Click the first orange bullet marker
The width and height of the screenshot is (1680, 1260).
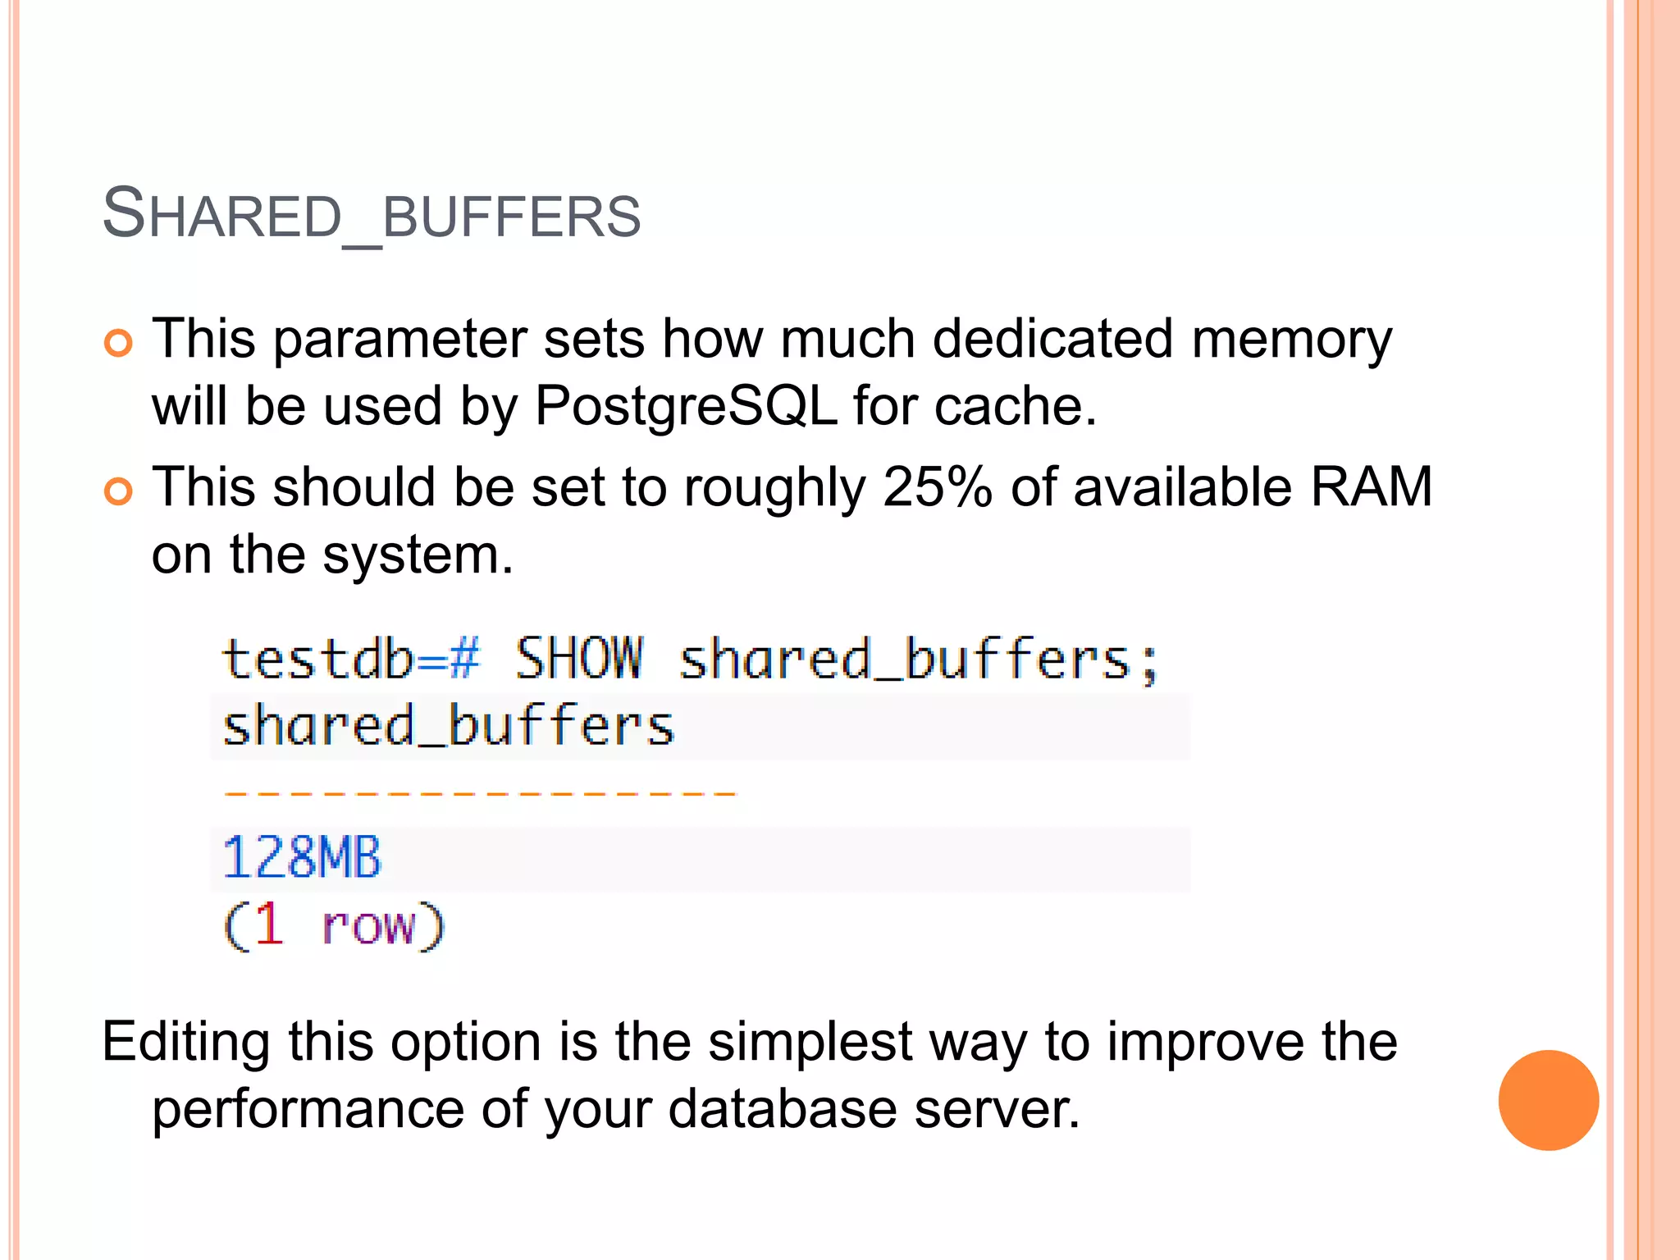tap(118, 342)
